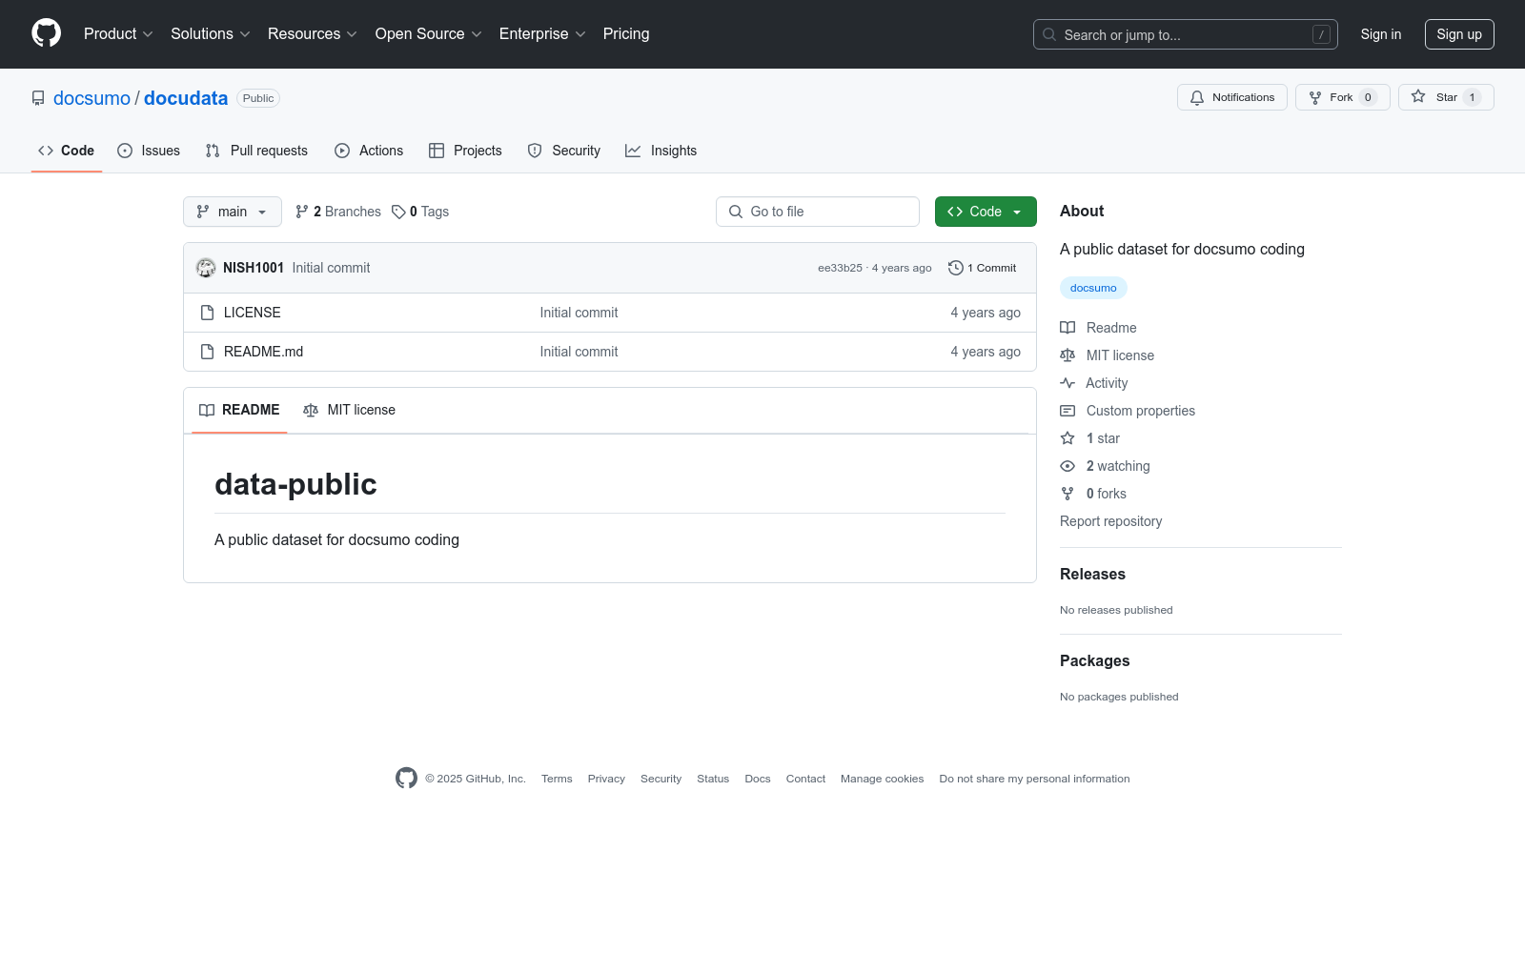Expand the Enterprise menu
1525x953 pixels.
tap(542, 34)
